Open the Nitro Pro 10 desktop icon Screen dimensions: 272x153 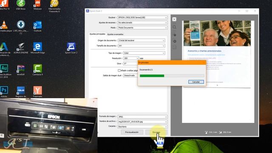(4, 5)
